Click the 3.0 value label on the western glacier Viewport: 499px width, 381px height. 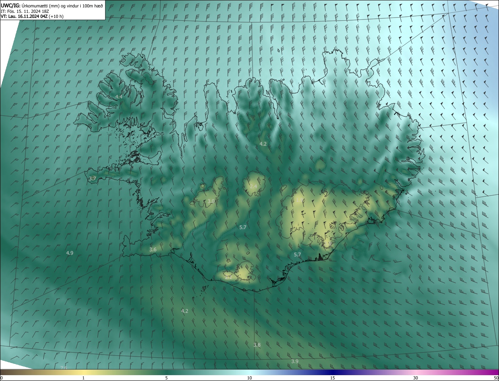[211, 201]
